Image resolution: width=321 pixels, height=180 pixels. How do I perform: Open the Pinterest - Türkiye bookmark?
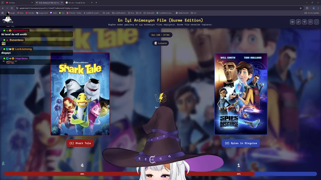[74, 13]
